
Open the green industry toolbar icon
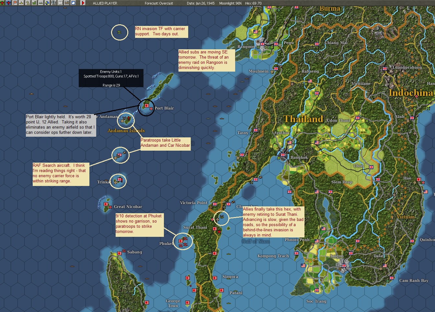pyautogui.click(x=34, y=3)
